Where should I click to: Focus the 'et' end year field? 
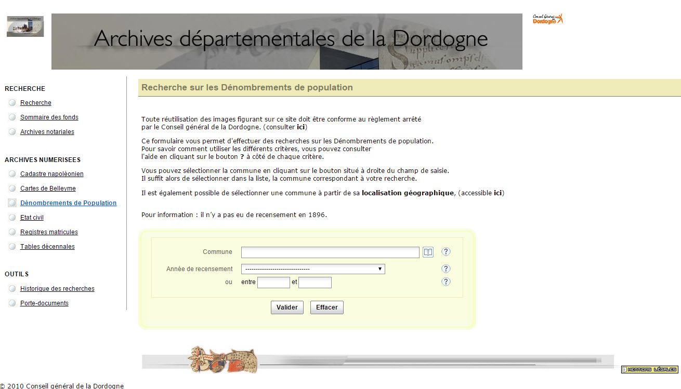click(315, 283)
